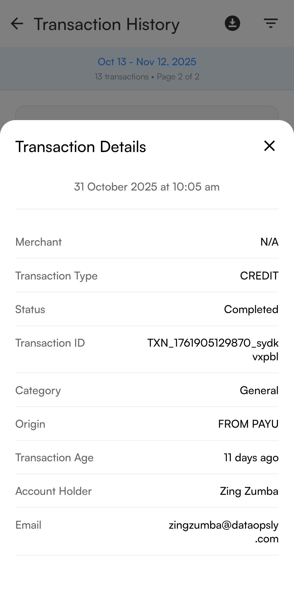Tap the FROM PAYU origin value
The height and width of the screenshot is (601, 294).
pos(248,424)
